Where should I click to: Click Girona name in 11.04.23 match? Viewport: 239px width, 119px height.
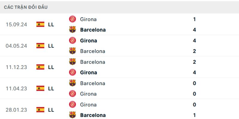pyautogui.click(x=88, y=94)
